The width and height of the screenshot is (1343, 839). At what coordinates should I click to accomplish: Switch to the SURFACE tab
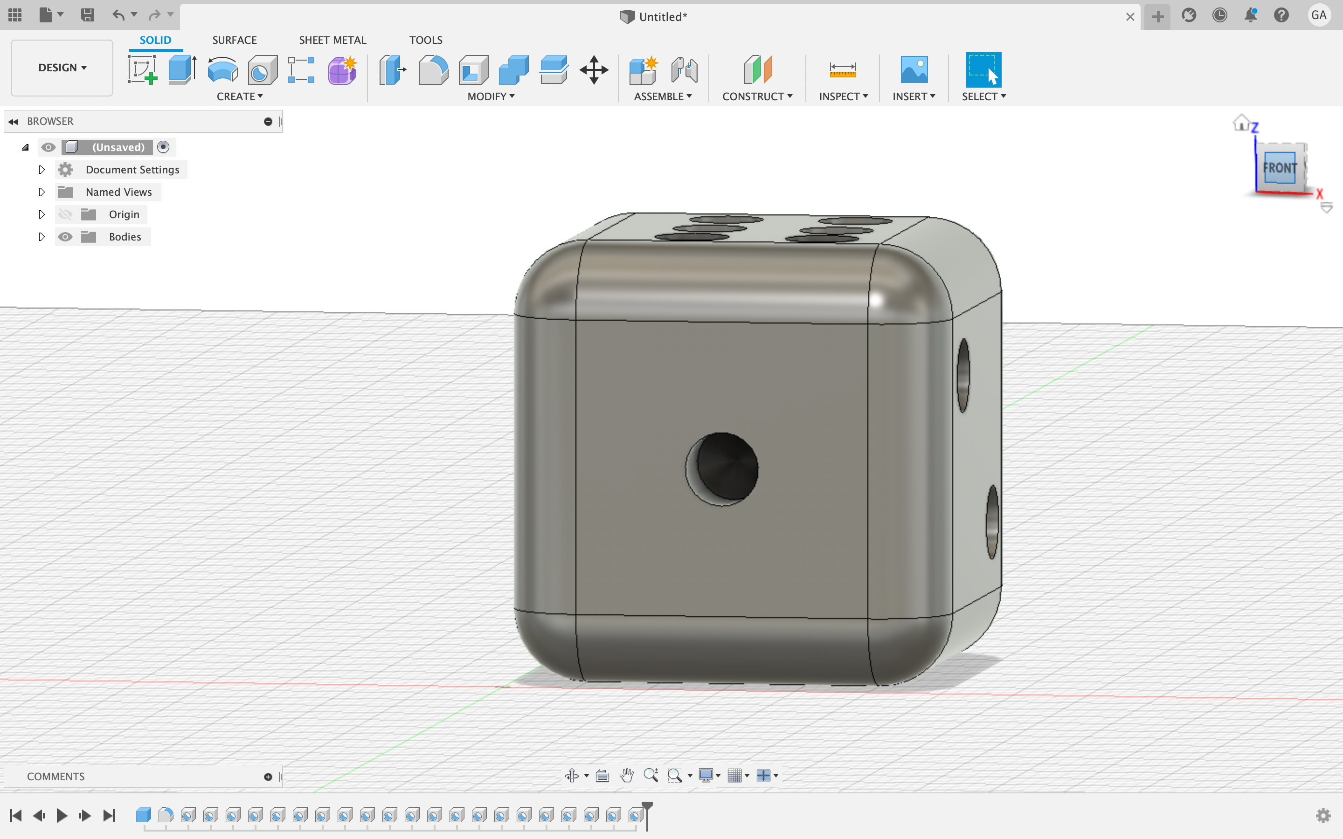click(234, 40)
